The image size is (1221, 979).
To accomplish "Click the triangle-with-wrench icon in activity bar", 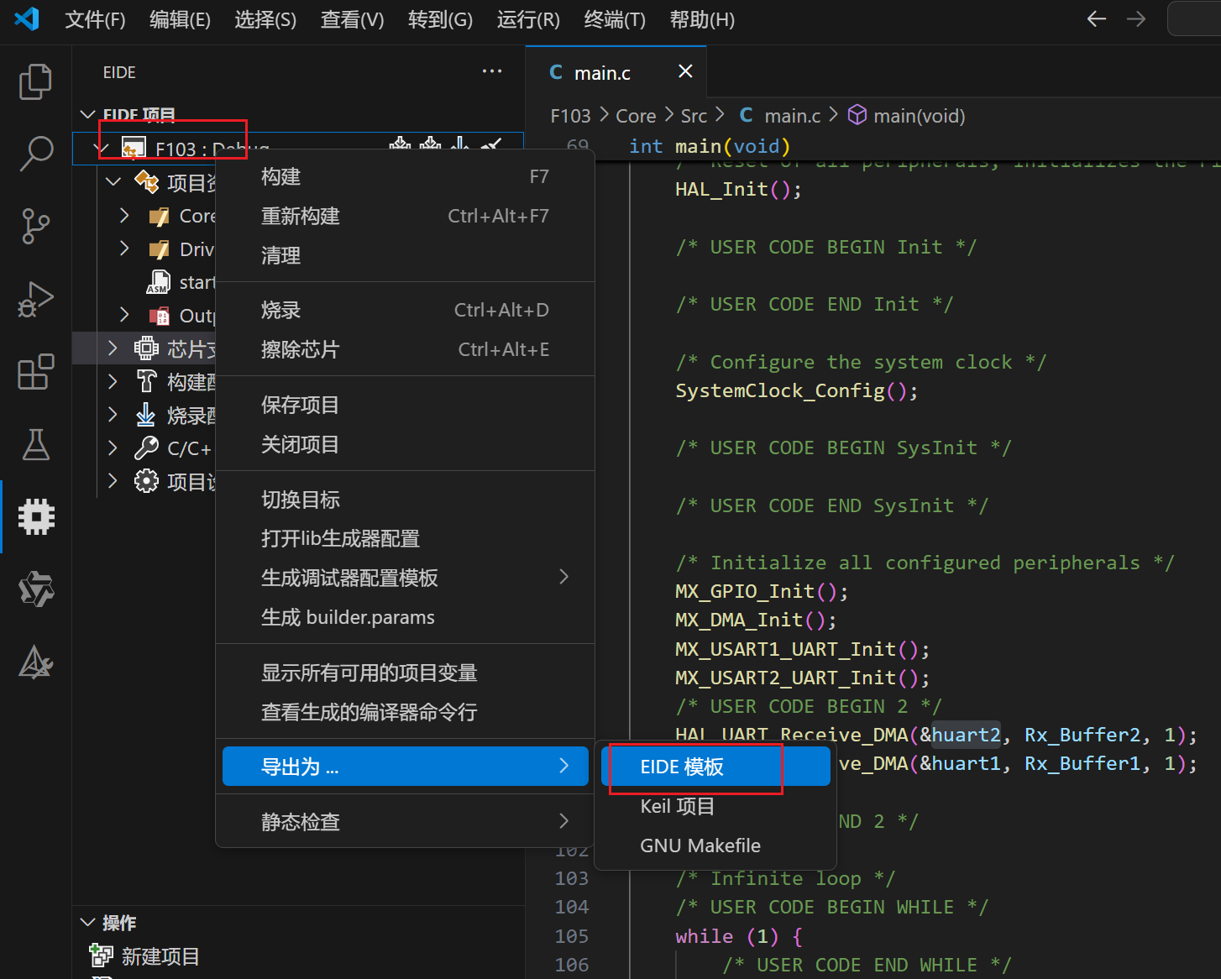I will pos(36,662).
